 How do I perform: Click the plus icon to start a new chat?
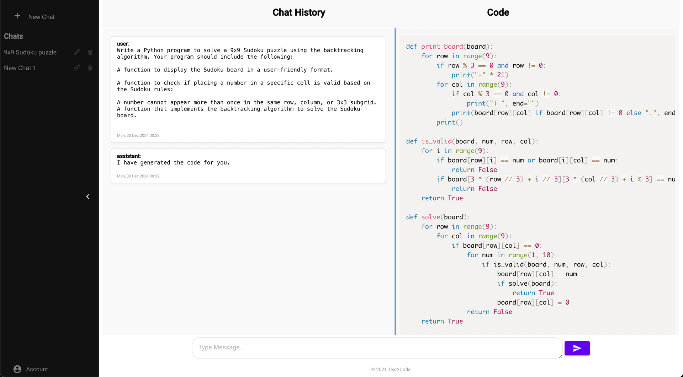tap(17, 16)
